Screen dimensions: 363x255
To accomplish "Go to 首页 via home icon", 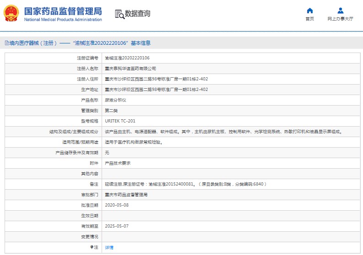I will pyautogui.click(x=310, y=11).
